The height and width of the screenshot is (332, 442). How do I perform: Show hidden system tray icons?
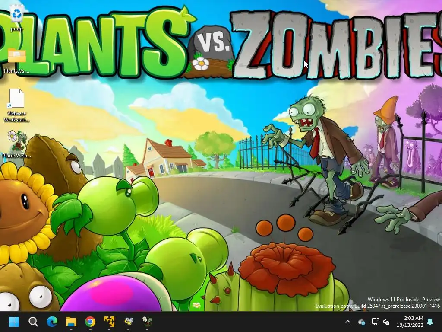coord(348,322)
